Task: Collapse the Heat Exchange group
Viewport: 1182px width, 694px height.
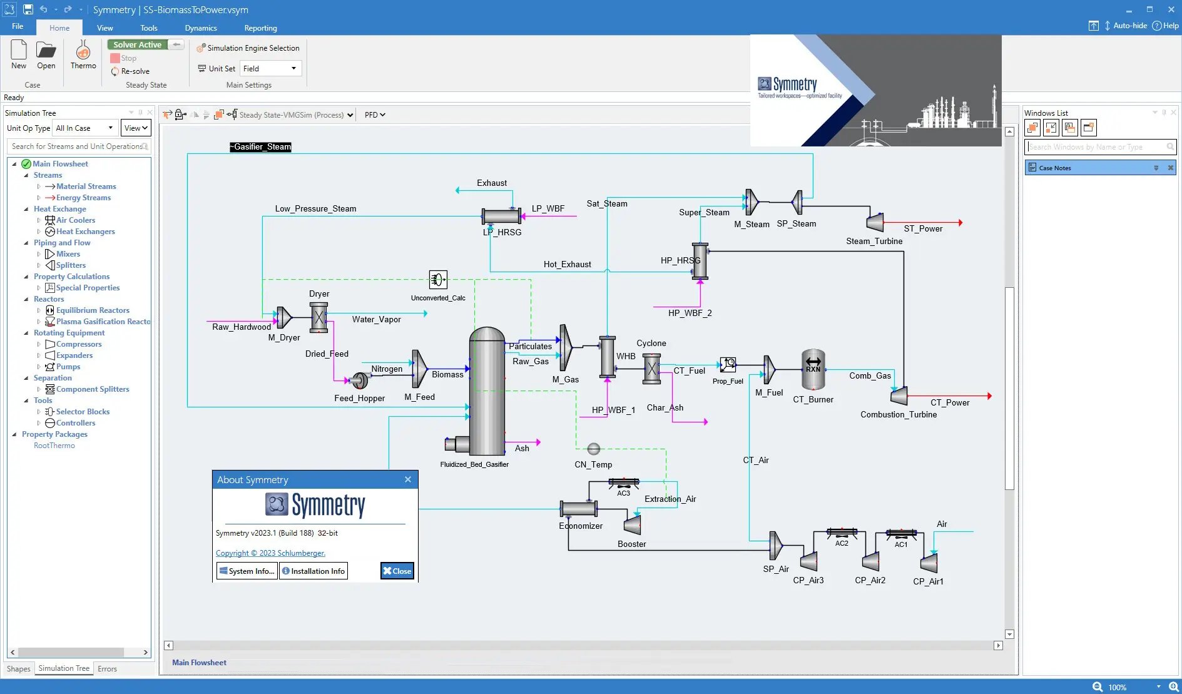Action: [26, 209]
